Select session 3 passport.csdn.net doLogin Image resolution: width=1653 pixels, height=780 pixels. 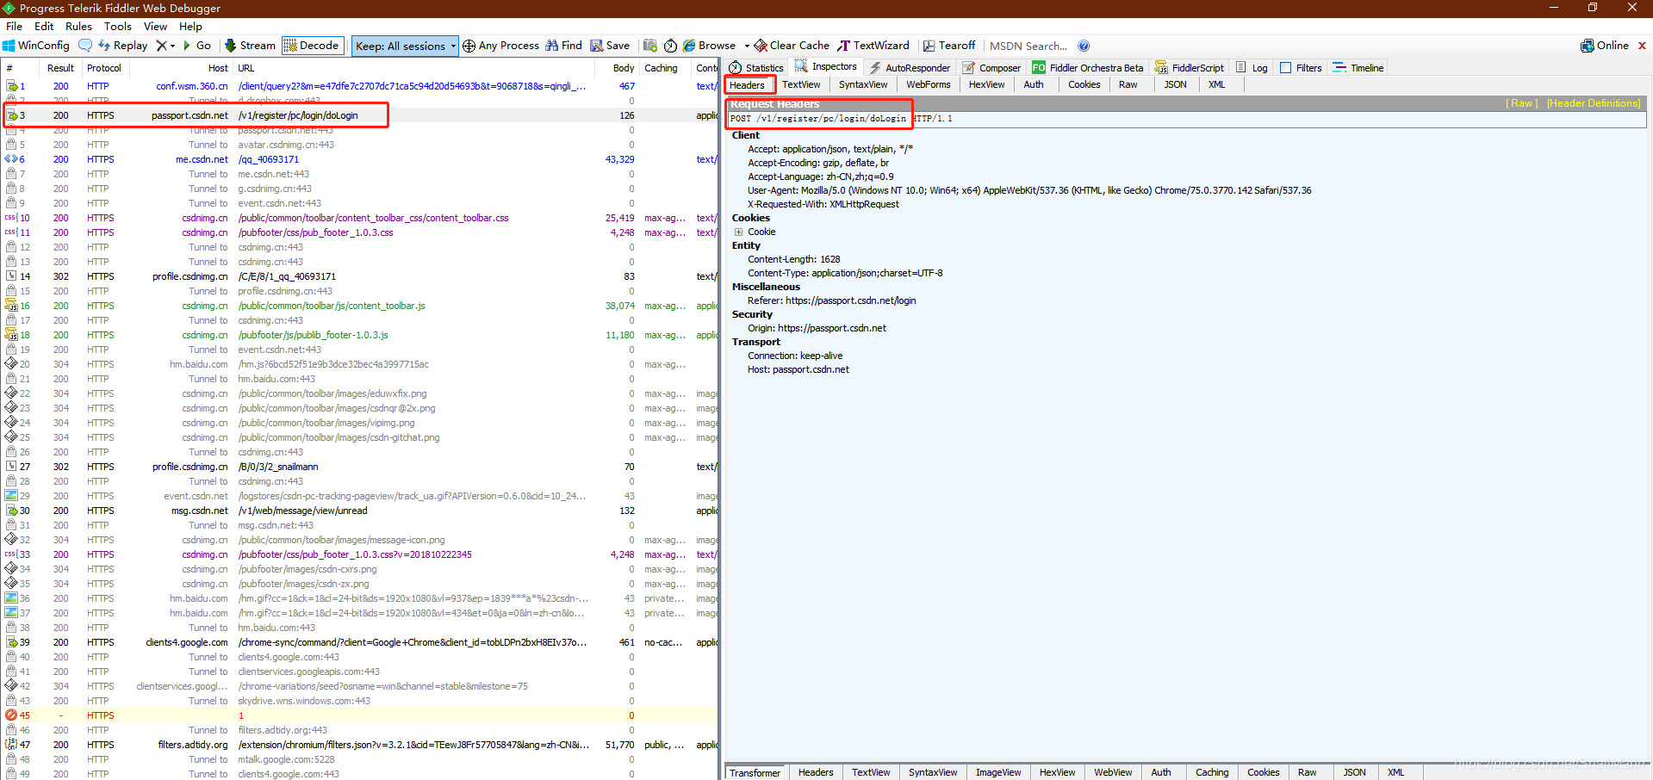pos(360,115)
